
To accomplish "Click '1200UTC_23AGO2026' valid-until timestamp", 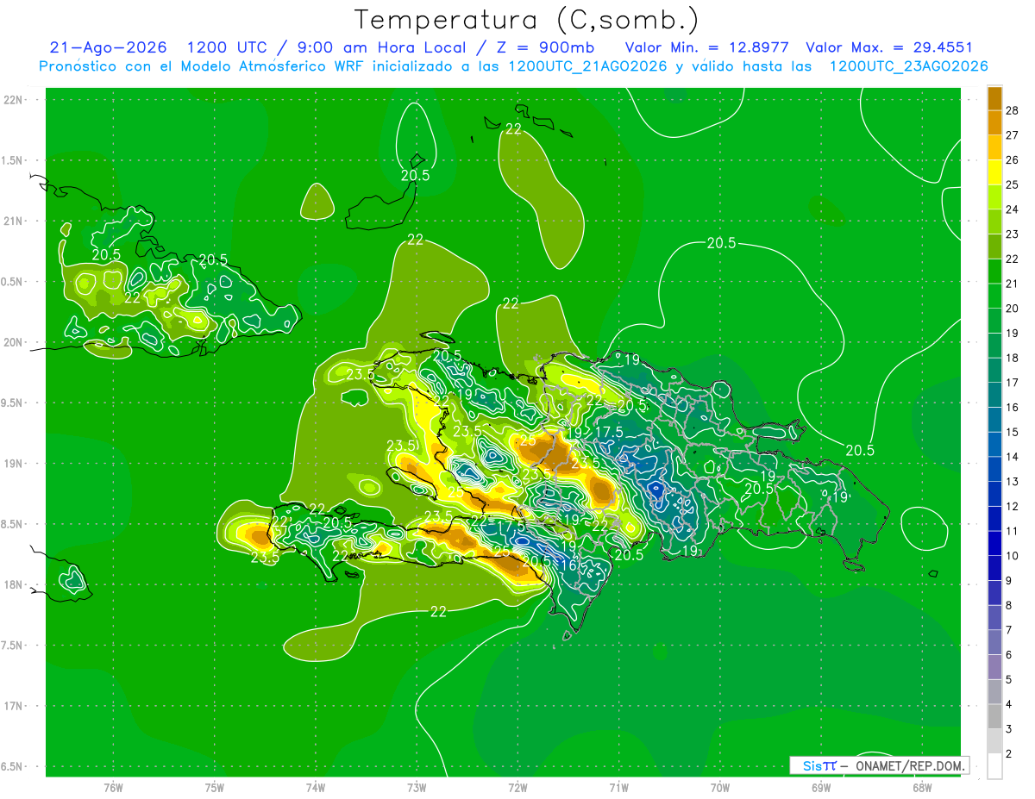I will tap(908, 66).
